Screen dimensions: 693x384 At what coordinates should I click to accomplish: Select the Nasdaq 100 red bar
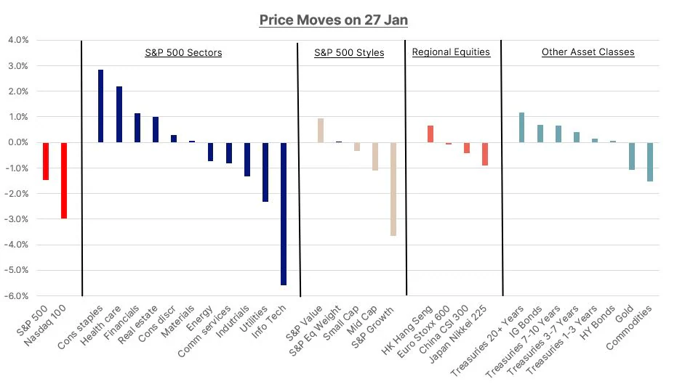tap(64, 181)
